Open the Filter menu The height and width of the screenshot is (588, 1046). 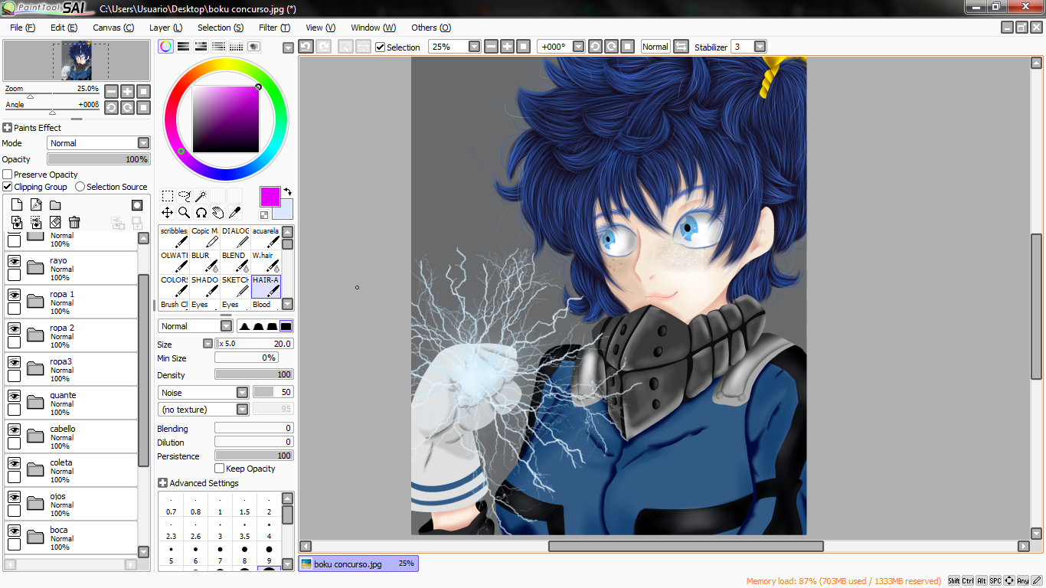tap(274, 28)
